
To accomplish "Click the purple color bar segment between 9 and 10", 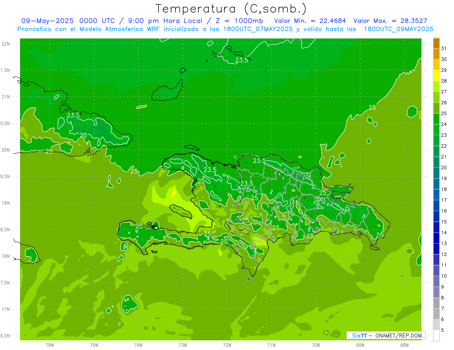I will coord(437,281).
